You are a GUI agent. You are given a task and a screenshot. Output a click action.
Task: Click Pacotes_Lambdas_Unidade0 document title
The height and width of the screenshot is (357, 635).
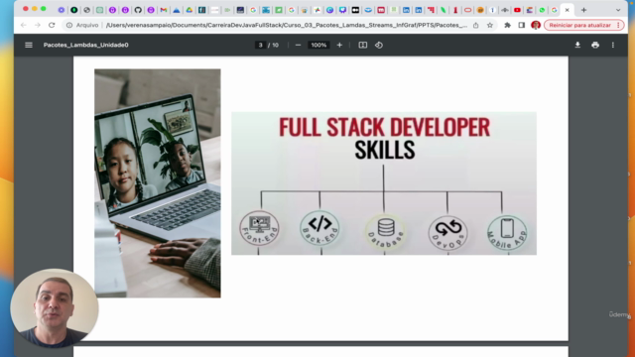click(x=86, y=45)
